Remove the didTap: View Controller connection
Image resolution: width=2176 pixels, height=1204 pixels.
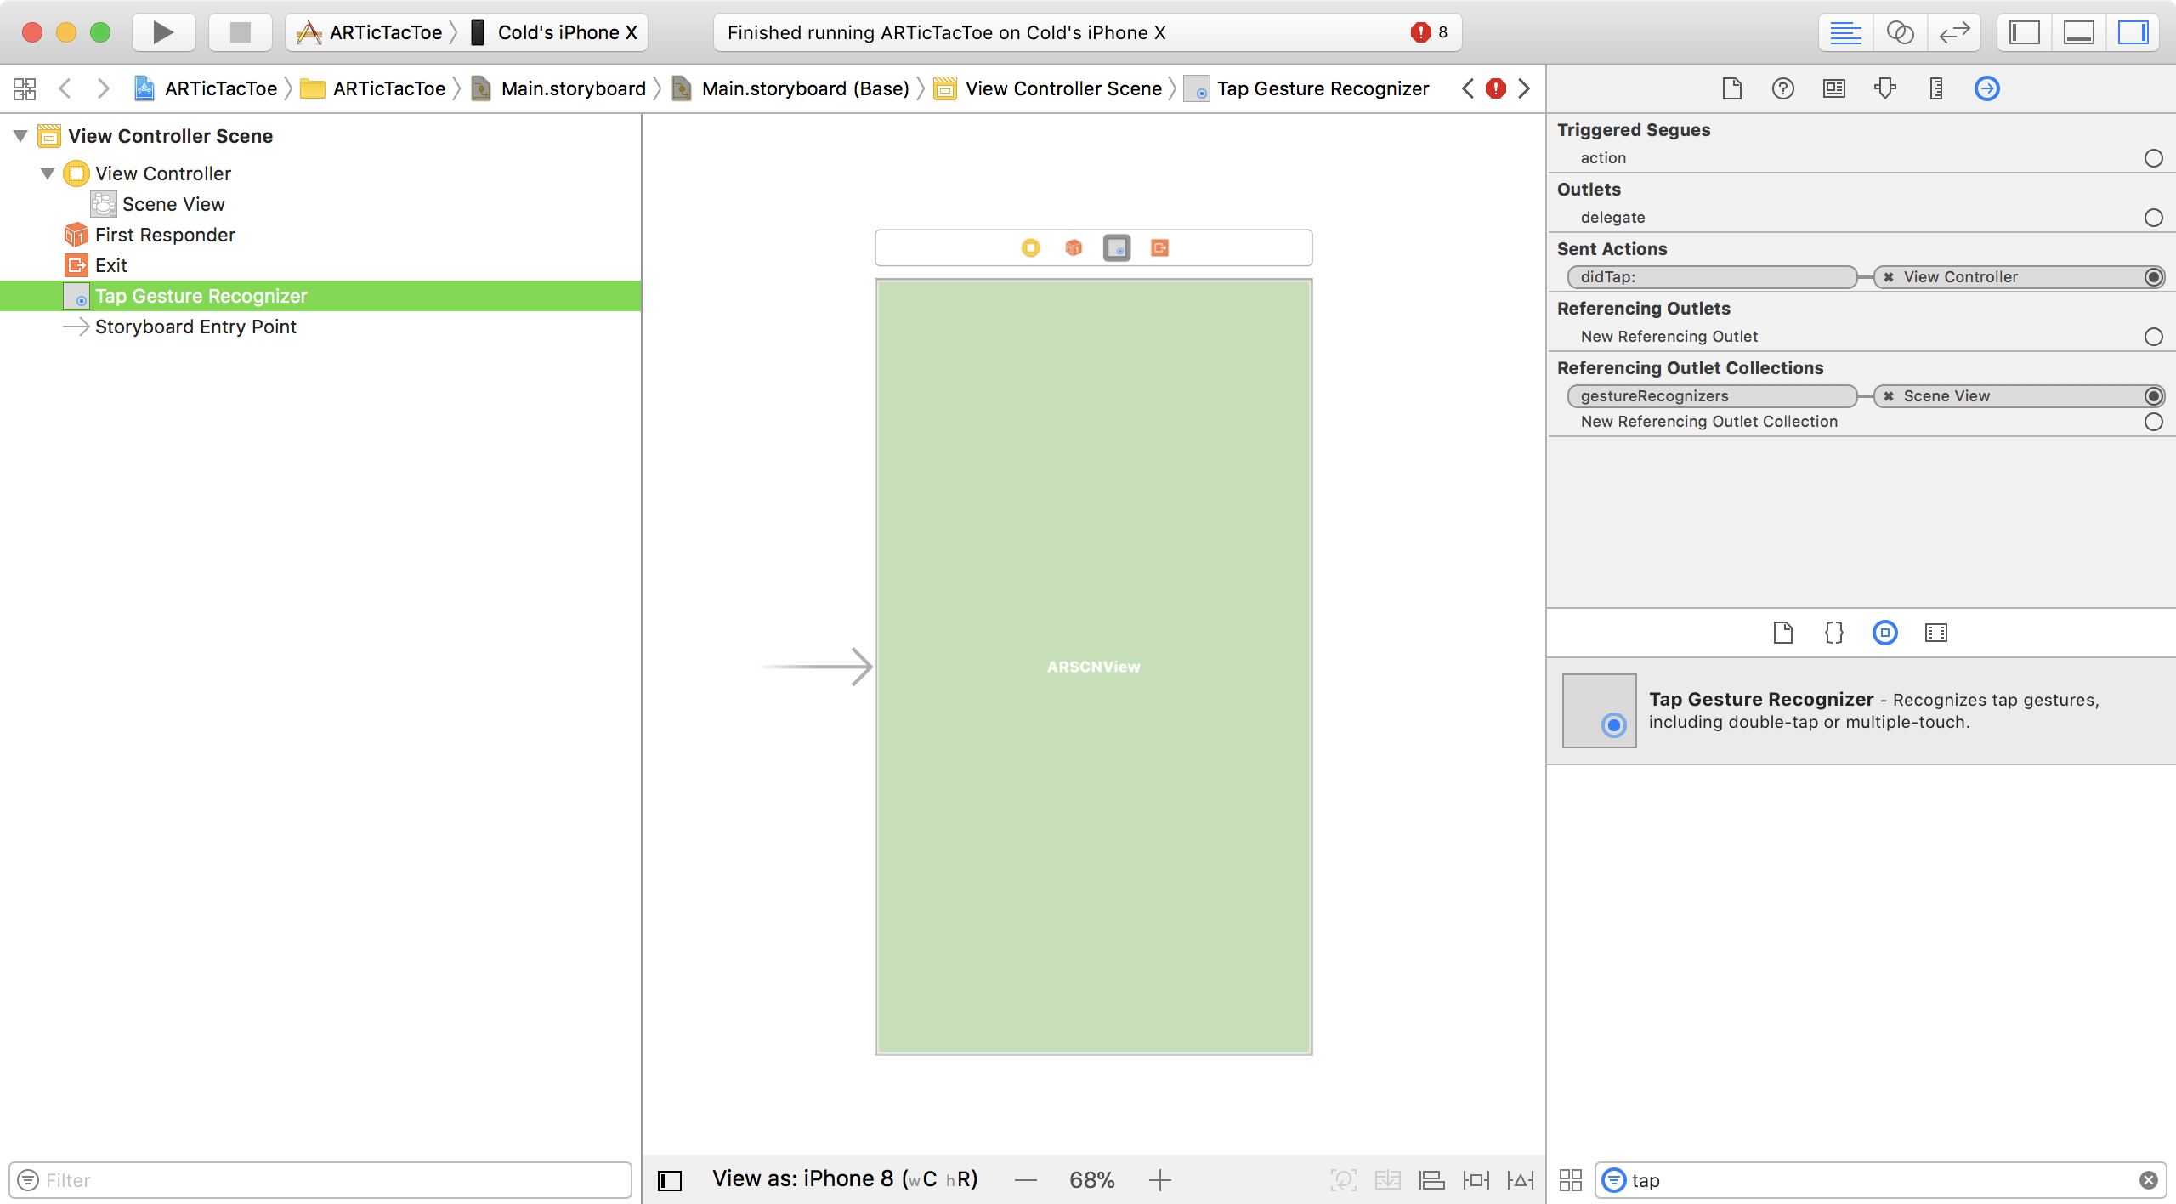1889,277
